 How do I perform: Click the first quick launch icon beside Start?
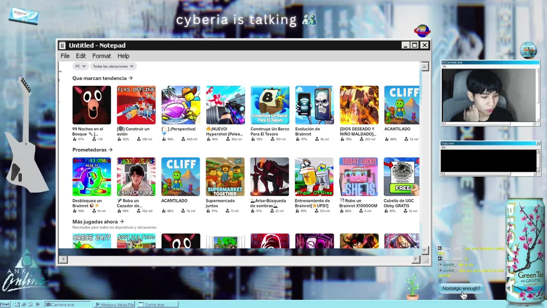17,305
